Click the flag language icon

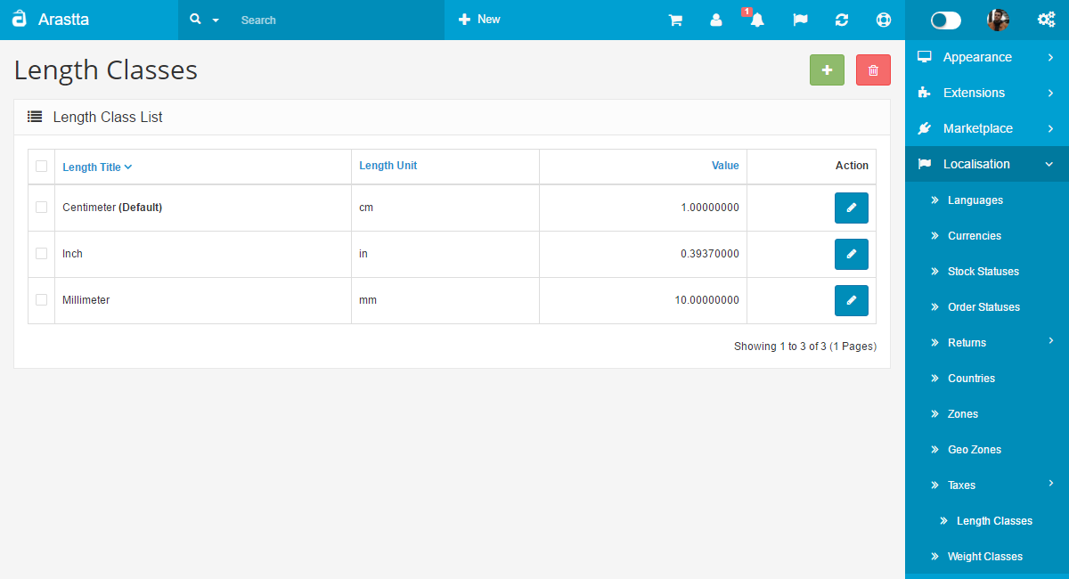pyautogui.click(x=800, y=20)
